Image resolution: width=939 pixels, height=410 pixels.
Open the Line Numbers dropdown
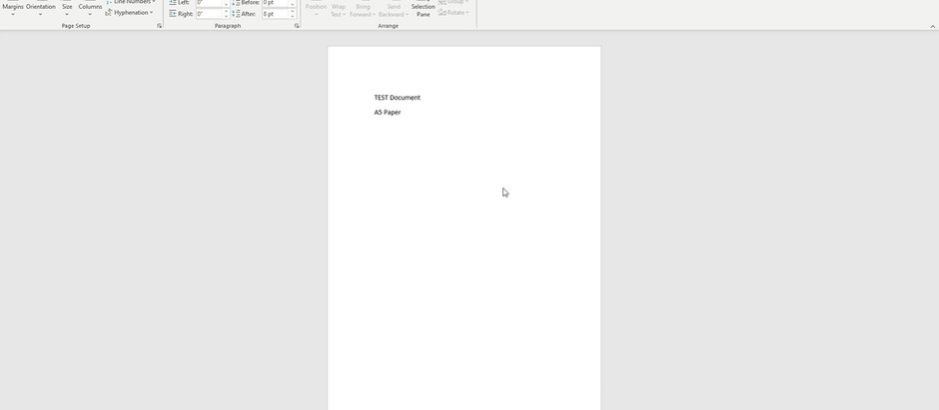(x=131, y=2)
